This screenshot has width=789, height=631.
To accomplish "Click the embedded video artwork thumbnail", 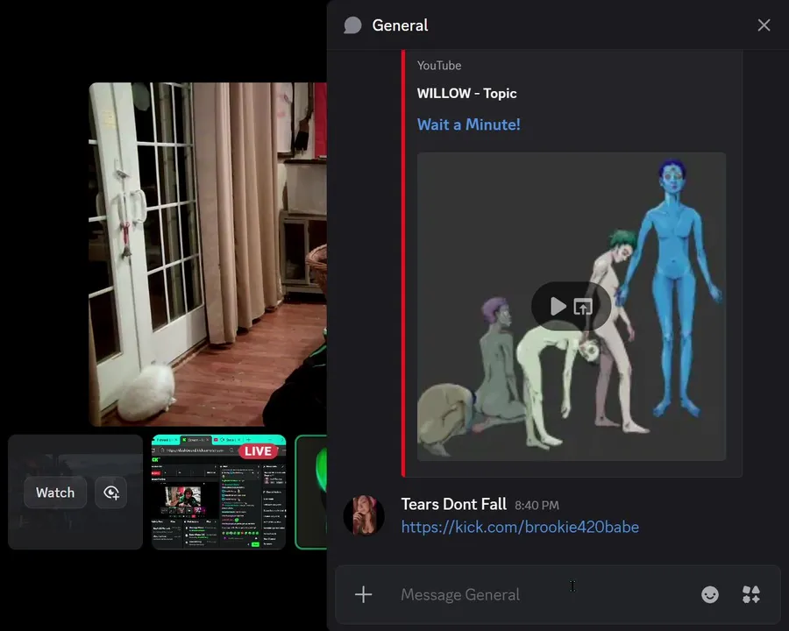I will [x=571, y=307].
